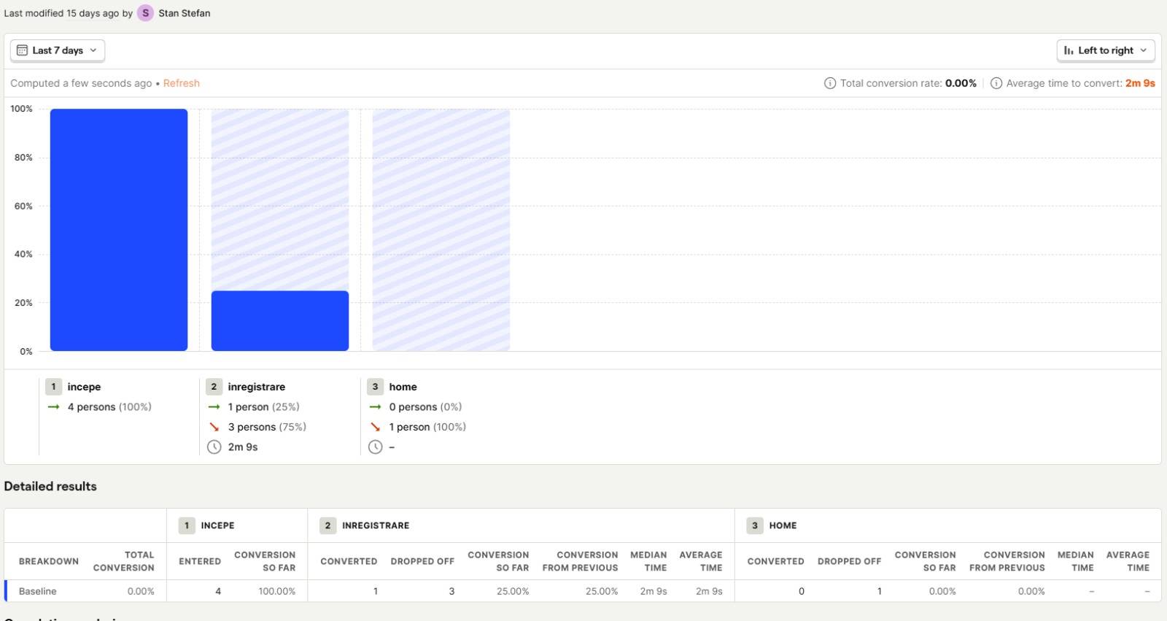Click the inregistrare step label
This screenshot has width=1167, height=621.
pyautogui.click(x=257, y=387)
